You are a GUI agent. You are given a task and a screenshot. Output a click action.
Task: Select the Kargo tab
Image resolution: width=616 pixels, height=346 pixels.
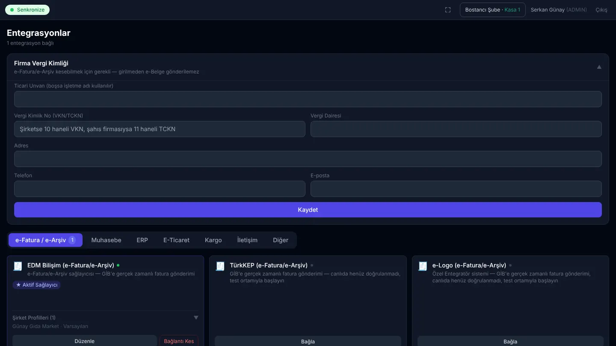(213, 240)
